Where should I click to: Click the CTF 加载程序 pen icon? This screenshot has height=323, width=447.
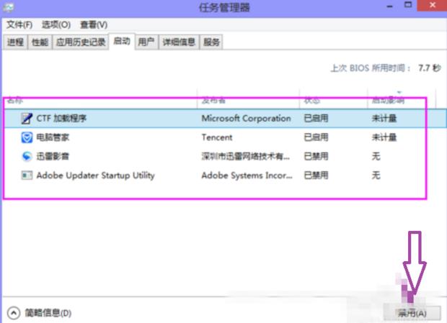pyautogui.click(x=27, y=118)
